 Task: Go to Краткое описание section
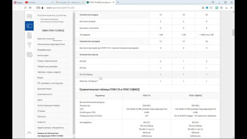(x=46, y=39)
